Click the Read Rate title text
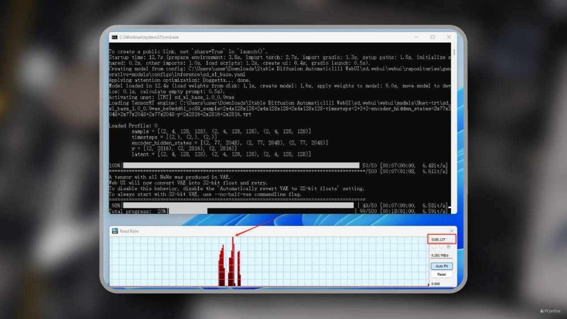Viewport: 567px width, 319px height. (x=129, y=231)
